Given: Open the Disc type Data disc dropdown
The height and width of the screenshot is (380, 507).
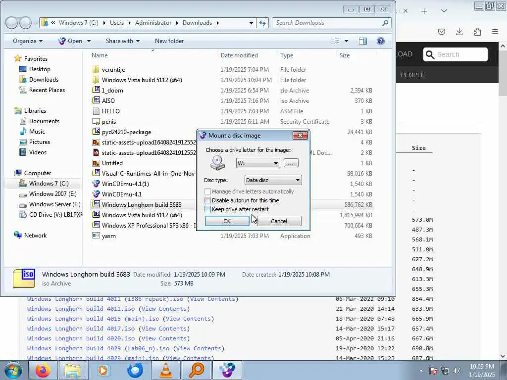Looking at the screenshot, I should (273, 180).
